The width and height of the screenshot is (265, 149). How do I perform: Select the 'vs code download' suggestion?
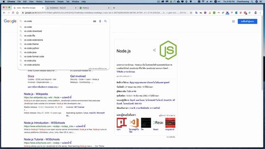[x=63, y=31]
